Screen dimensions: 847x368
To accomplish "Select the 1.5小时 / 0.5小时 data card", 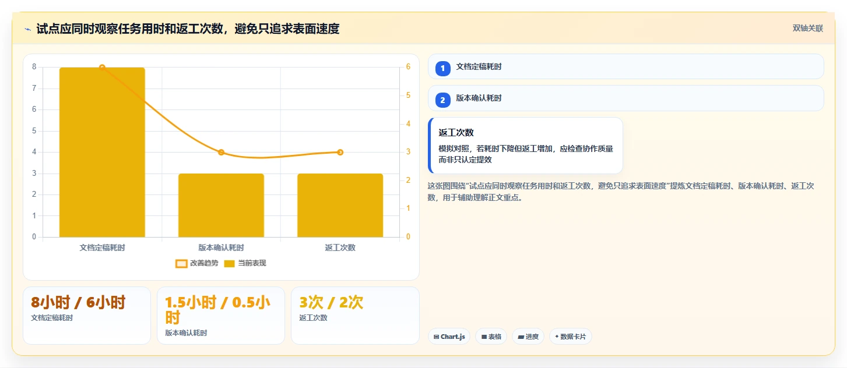I will pyautogui.click(x=221, y=315).
